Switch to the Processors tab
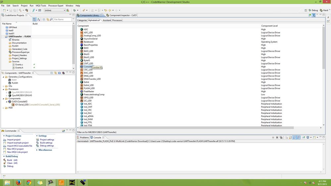The height and width of the screenshot is (186, 331). coord(117,20)
